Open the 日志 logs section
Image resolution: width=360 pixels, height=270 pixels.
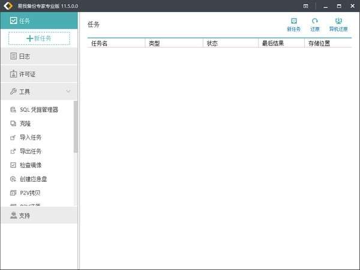coord(39,56)
